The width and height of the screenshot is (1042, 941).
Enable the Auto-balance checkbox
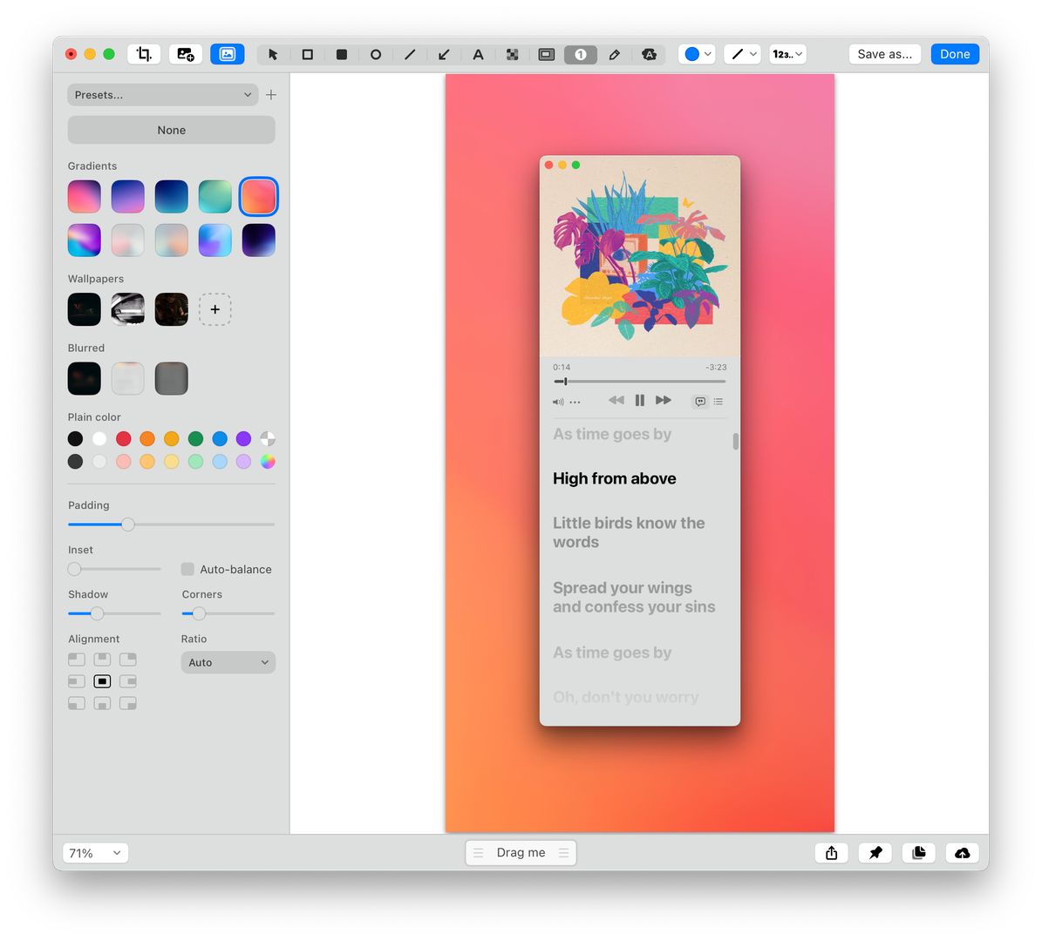187,569
